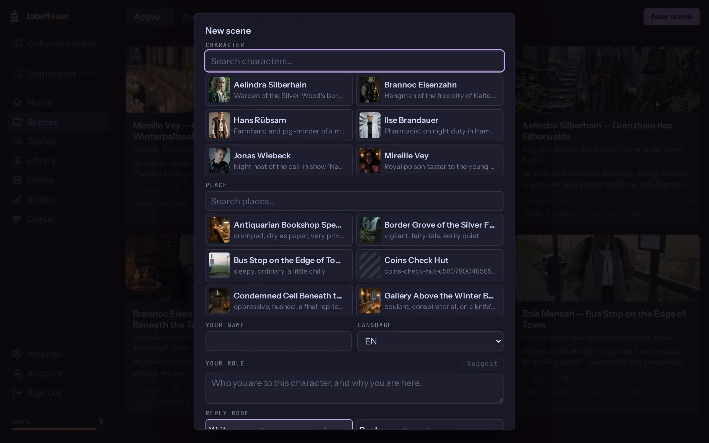Click the Your Name input field
Image resolution: width=709 pixels, height=443 pixels.
click(278, 341)
